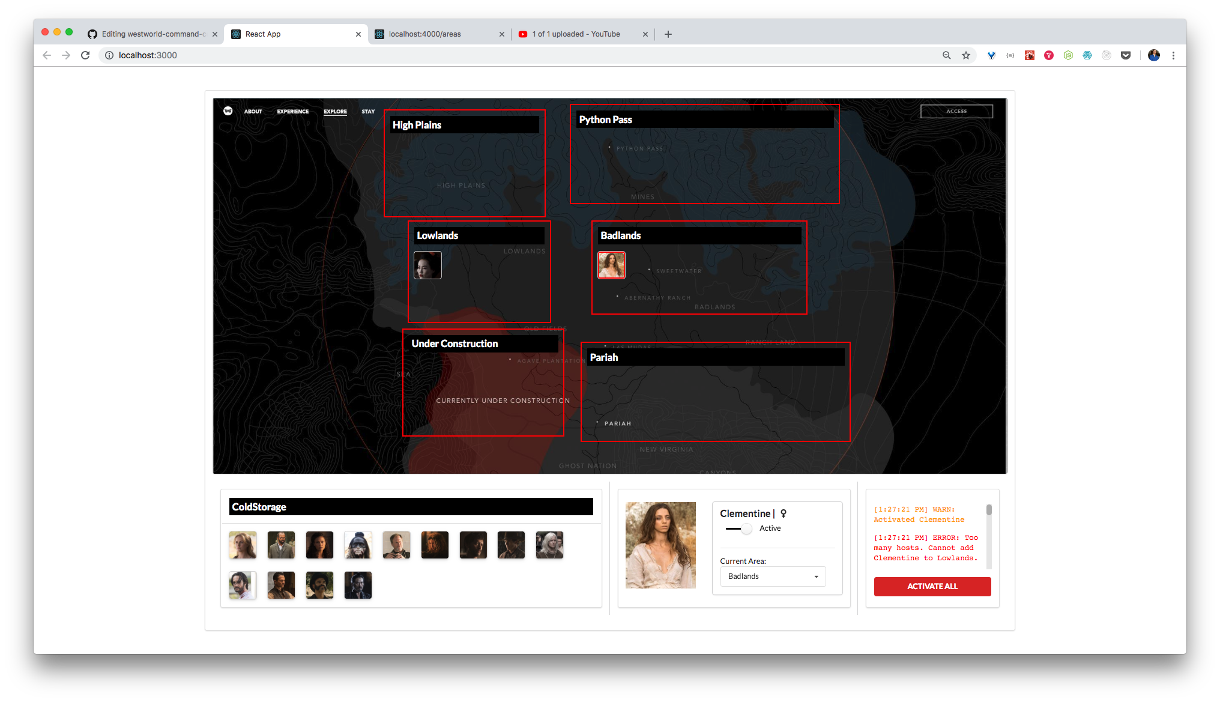
Task: Select Clementine's thumbnail in Badlands
Action: (611, 265)
